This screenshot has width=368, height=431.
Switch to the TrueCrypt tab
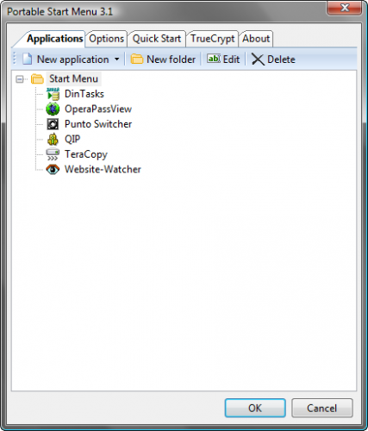pyautogui.click(x=213, y=39)
